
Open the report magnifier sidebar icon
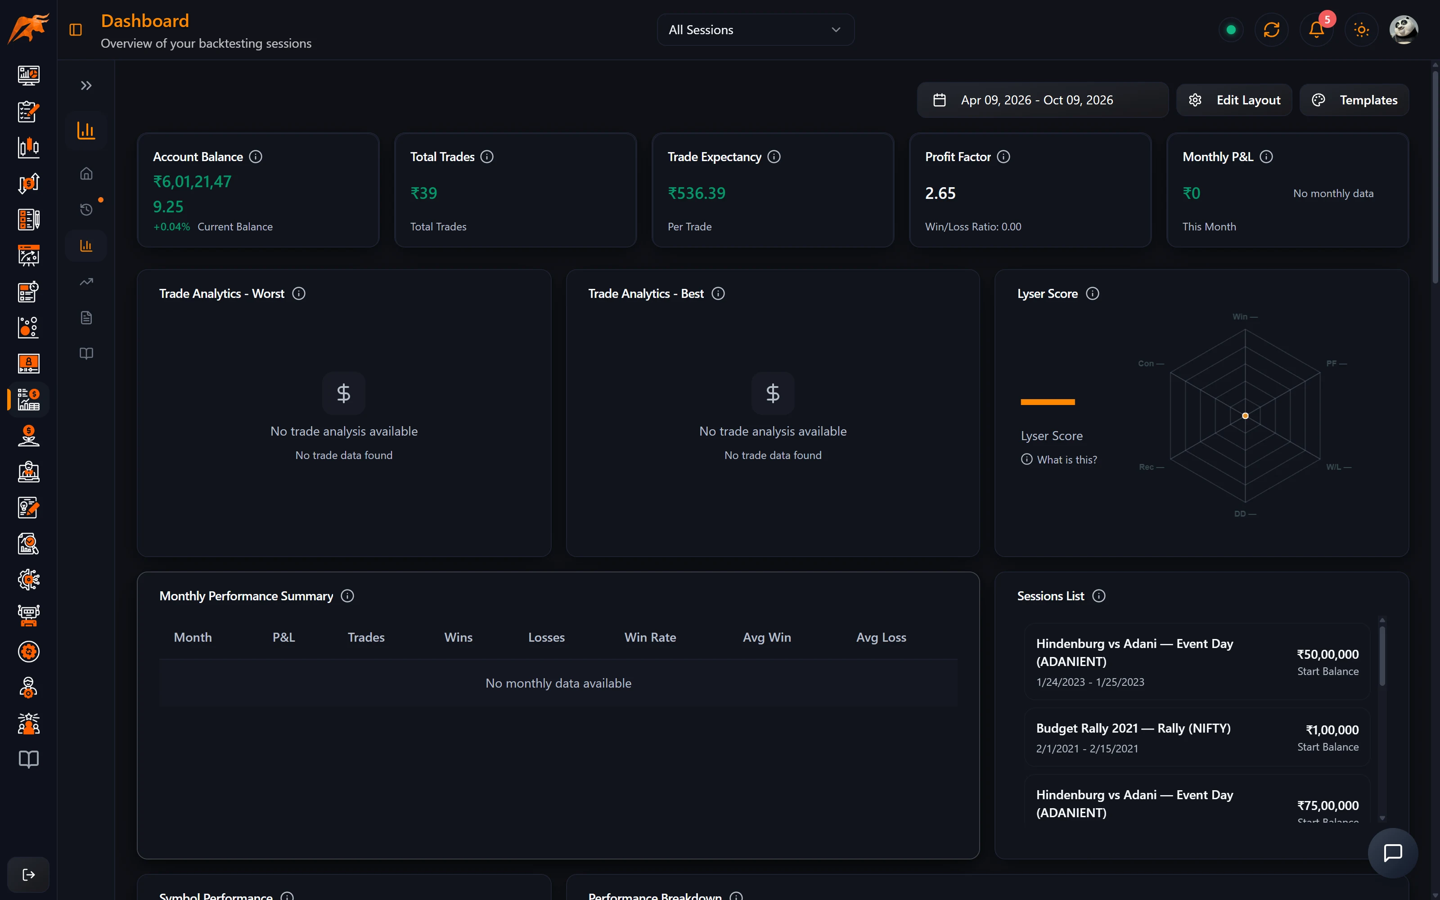click(x=28, y=544)
